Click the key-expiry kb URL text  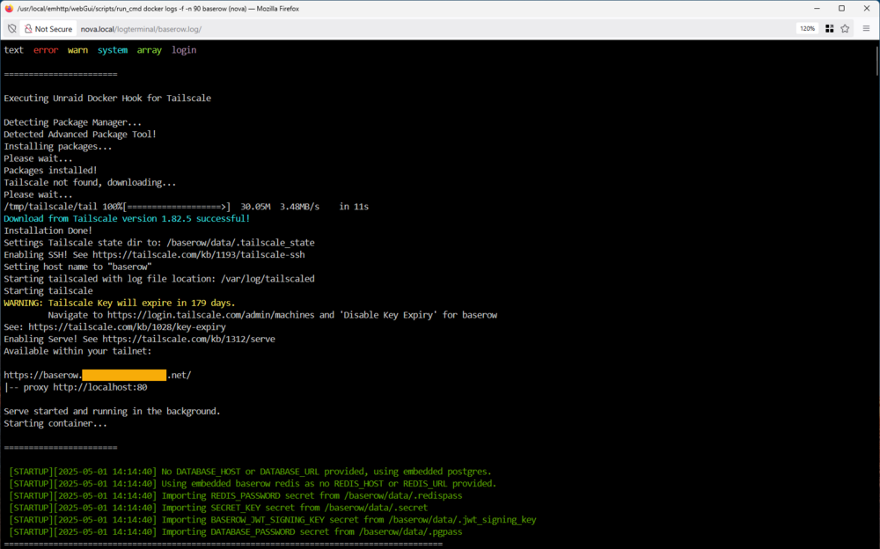coord(127,327)
